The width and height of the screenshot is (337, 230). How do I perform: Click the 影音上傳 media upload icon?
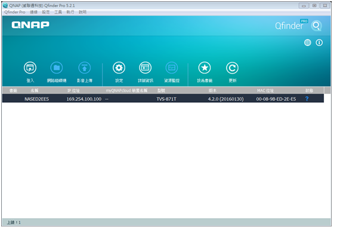(85, 68)
